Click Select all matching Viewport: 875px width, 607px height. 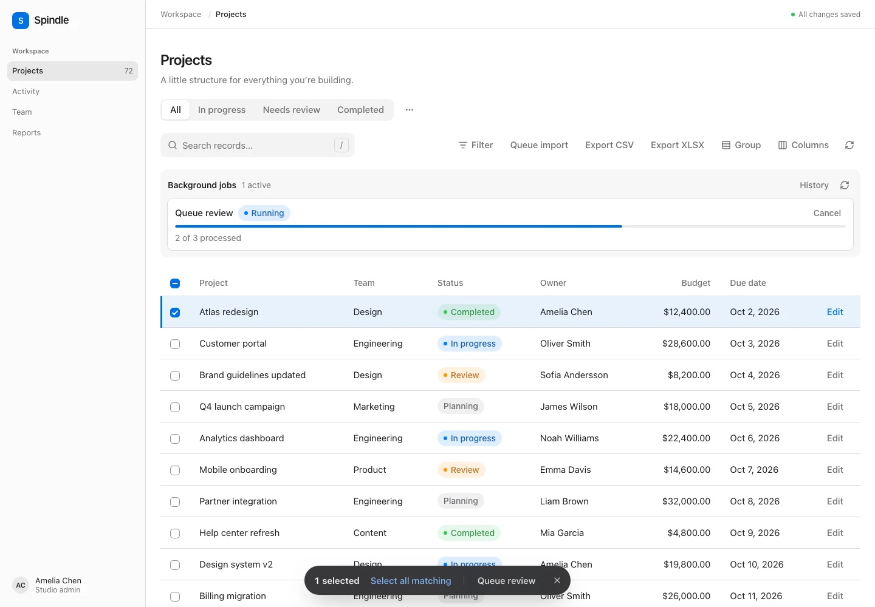pyautogui.click(x=411, y=581)
